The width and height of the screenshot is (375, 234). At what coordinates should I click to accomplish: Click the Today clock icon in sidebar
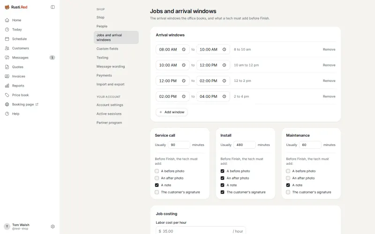7,29
